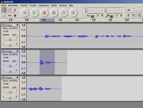Adjust third track's gain slider

point(10,92)
